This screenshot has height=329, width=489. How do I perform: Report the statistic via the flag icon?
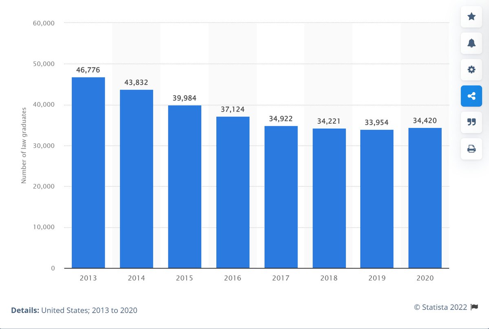pyautogui.click(x=475, y=307)
